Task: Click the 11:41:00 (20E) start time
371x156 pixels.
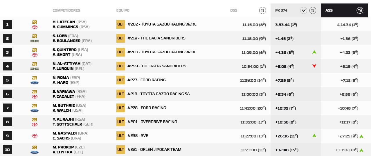Action: click(253, 108)
